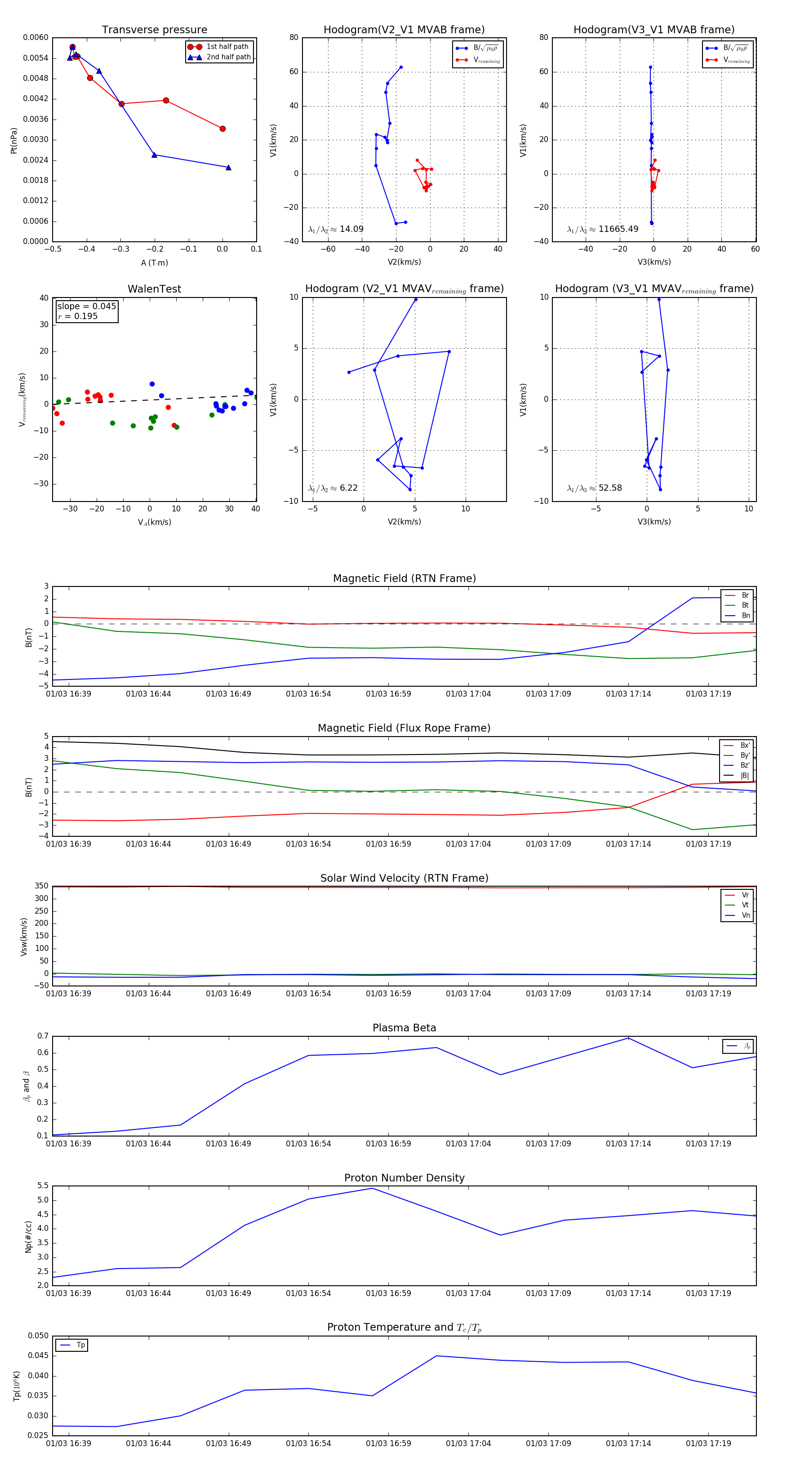Viewport: 809px width, 1483px height.
Task: Click '01/03 17:19' tick under Proton Temperature plot
Action: (x=708, y=1443)
